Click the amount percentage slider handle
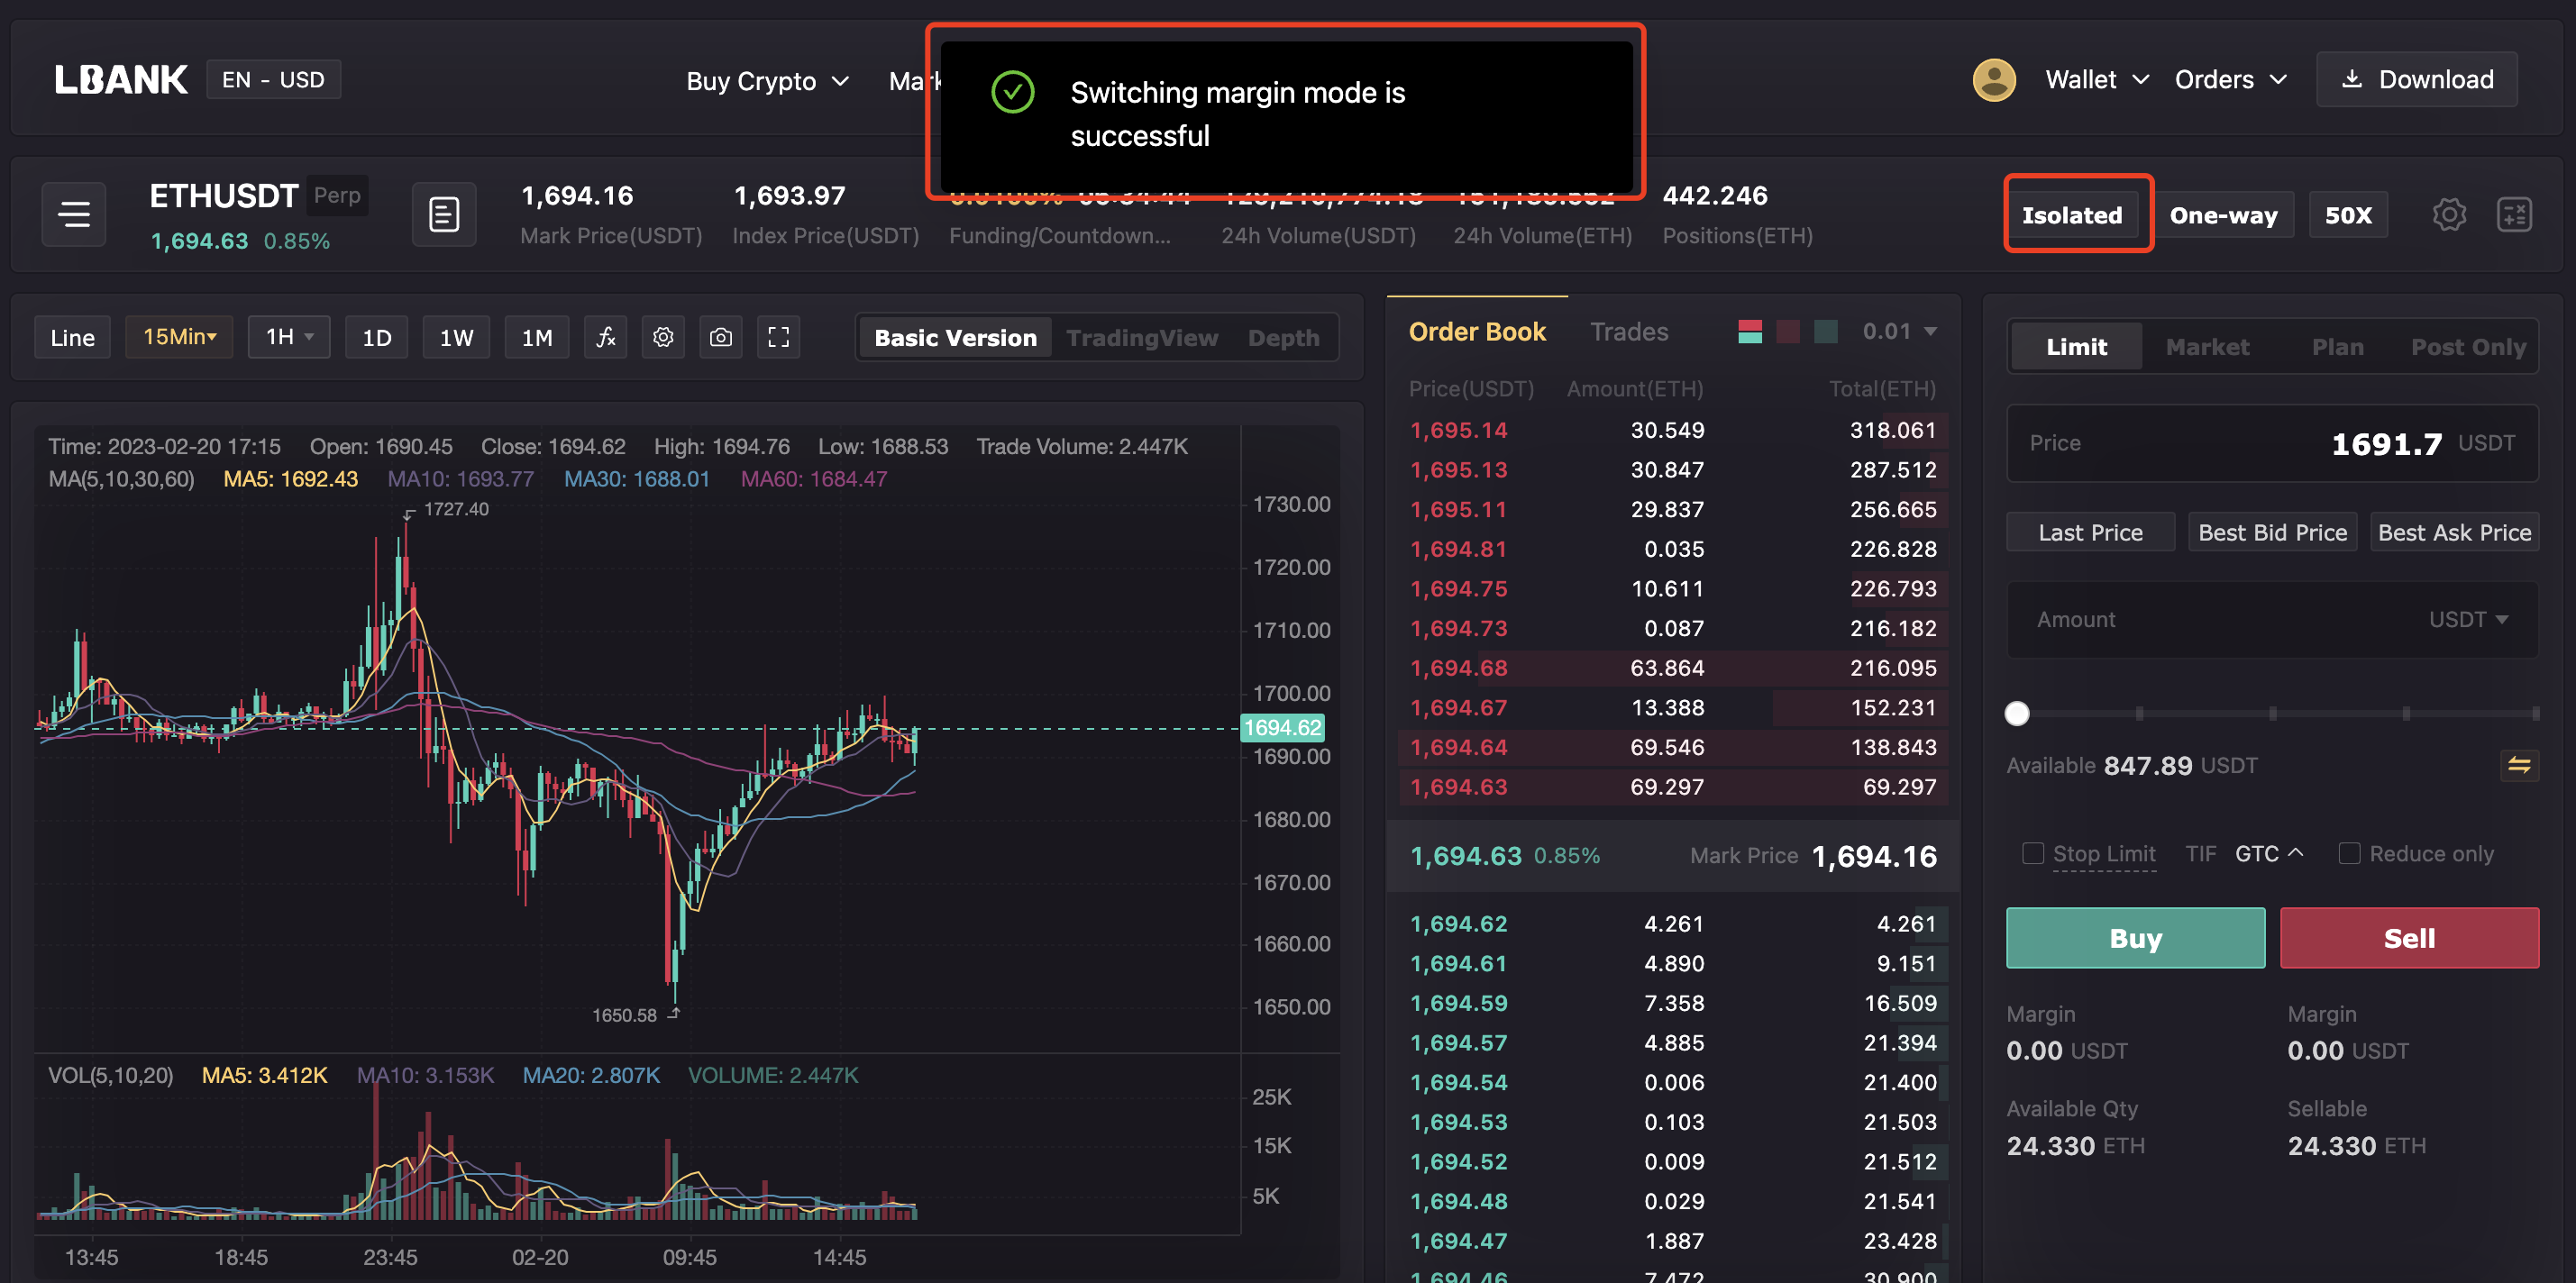Image resolution: width=2576 pixels, height=1283 pixels. tap(2017, 713)
